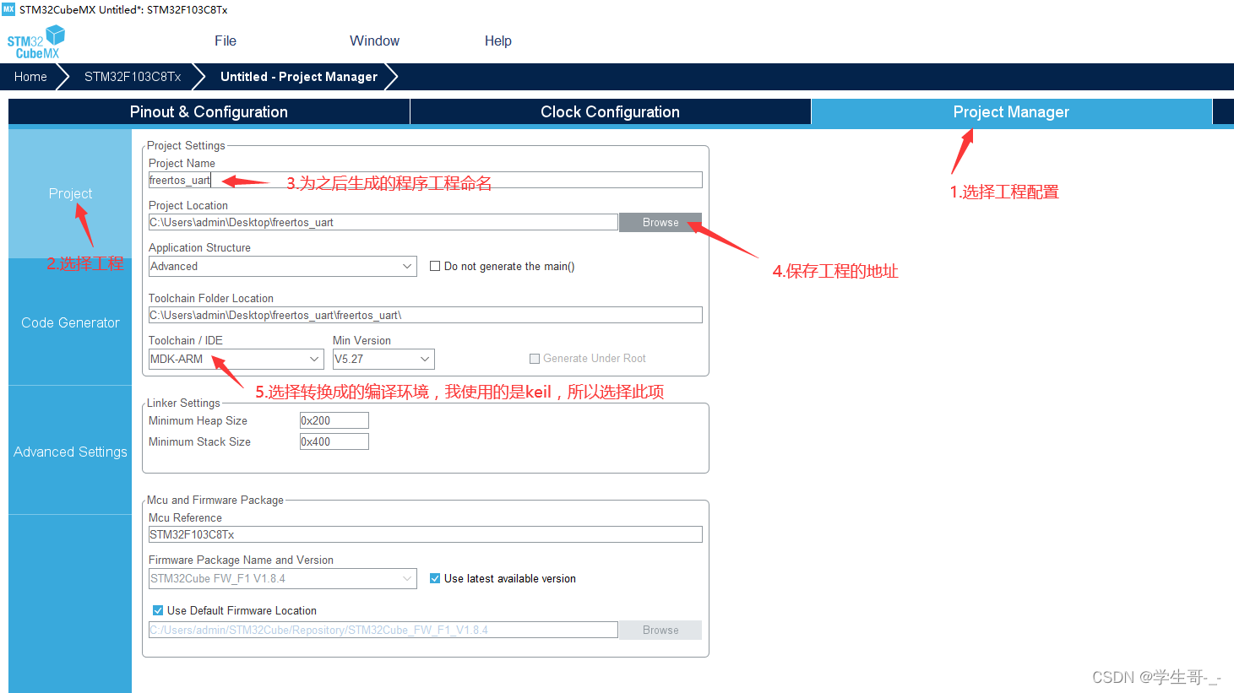Screen dimensions: 1234x693
Task: Toggle Generate Under Root checkbox
Action: [535, 359]
